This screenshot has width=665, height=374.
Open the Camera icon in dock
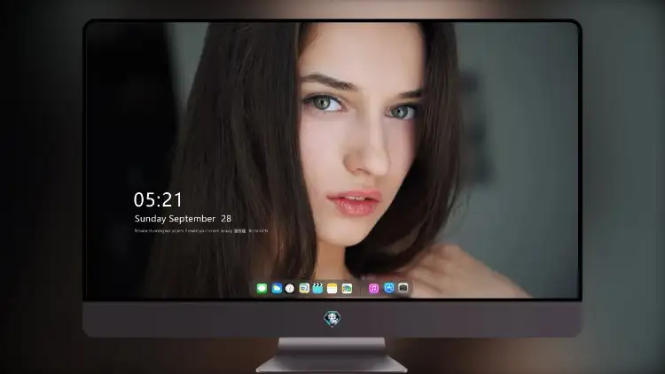pyautogui.click(x=403, y=288)
